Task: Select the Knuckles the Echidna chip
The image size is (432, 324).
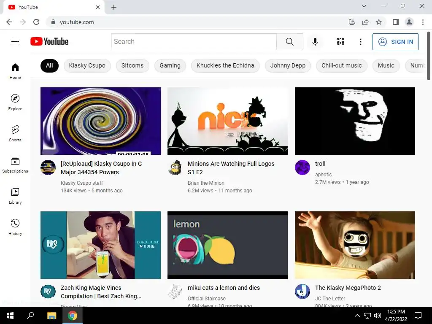Action: pos(225,65)
